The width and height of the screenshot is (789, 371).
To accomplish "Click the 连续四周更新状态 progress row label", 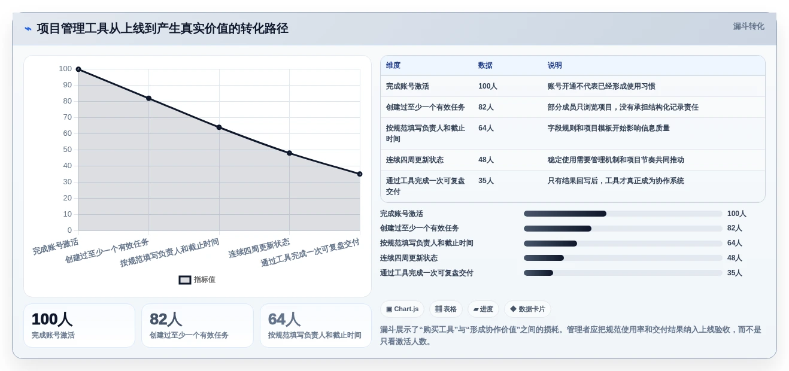I will click(409, 258).
